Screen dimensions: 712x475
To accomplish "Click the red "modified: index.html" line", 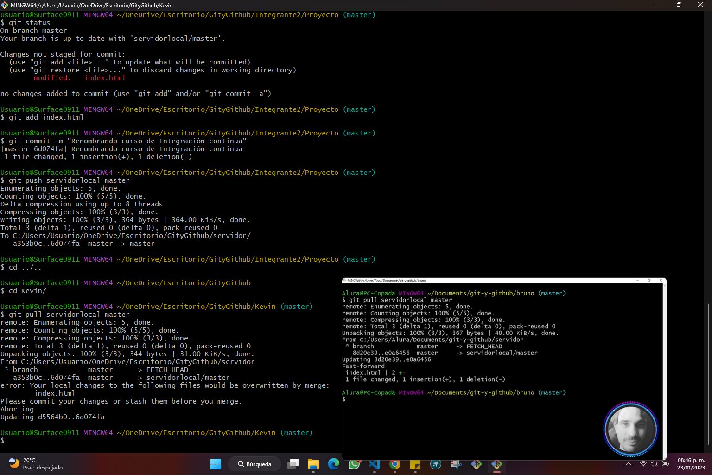I will click(x=79, y=78).
